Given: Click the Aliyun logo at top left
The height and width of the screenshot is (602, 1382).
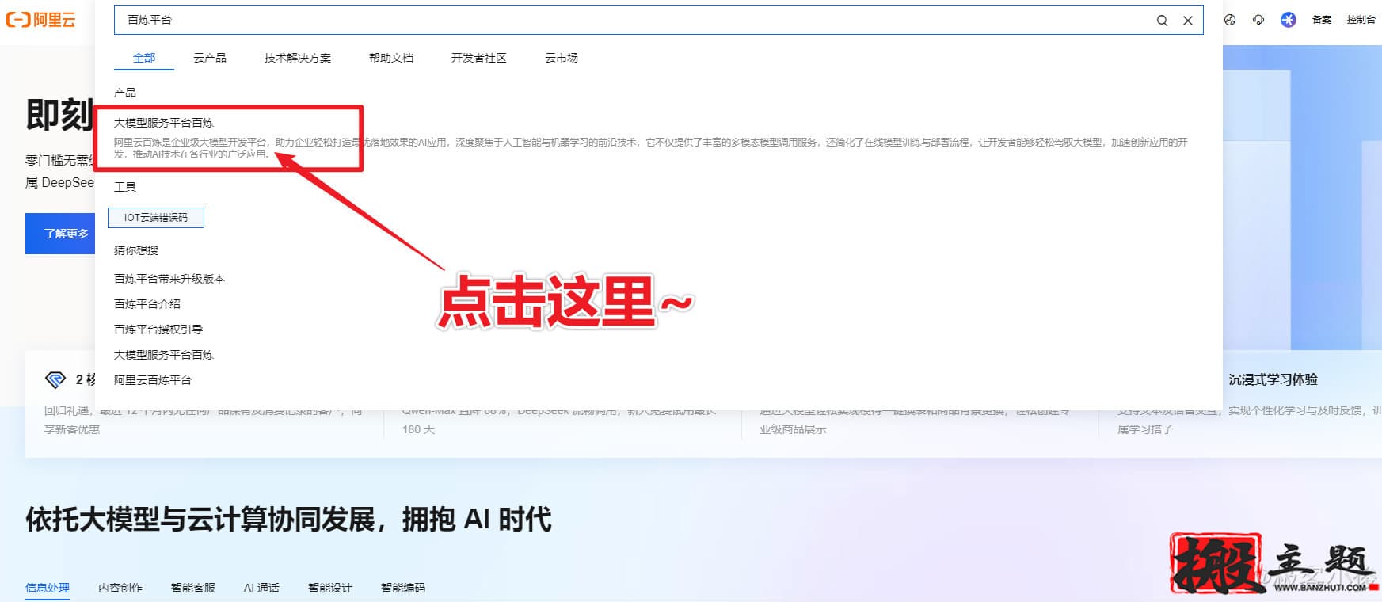Looking at the screenshot, I should coord(40,20).
